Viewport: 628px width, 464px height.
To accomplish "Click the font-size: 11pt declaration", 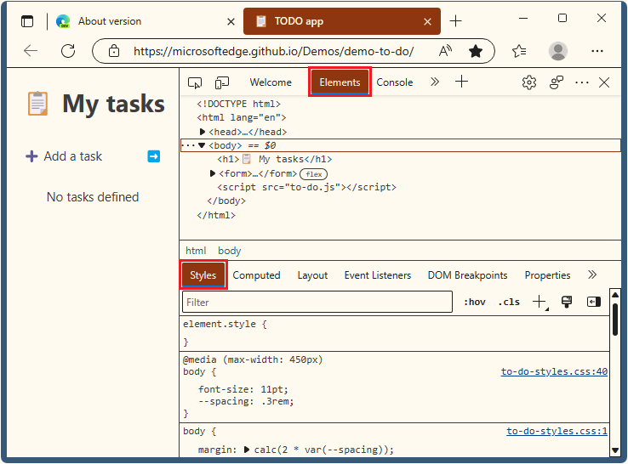I will [x=243, y=389].
